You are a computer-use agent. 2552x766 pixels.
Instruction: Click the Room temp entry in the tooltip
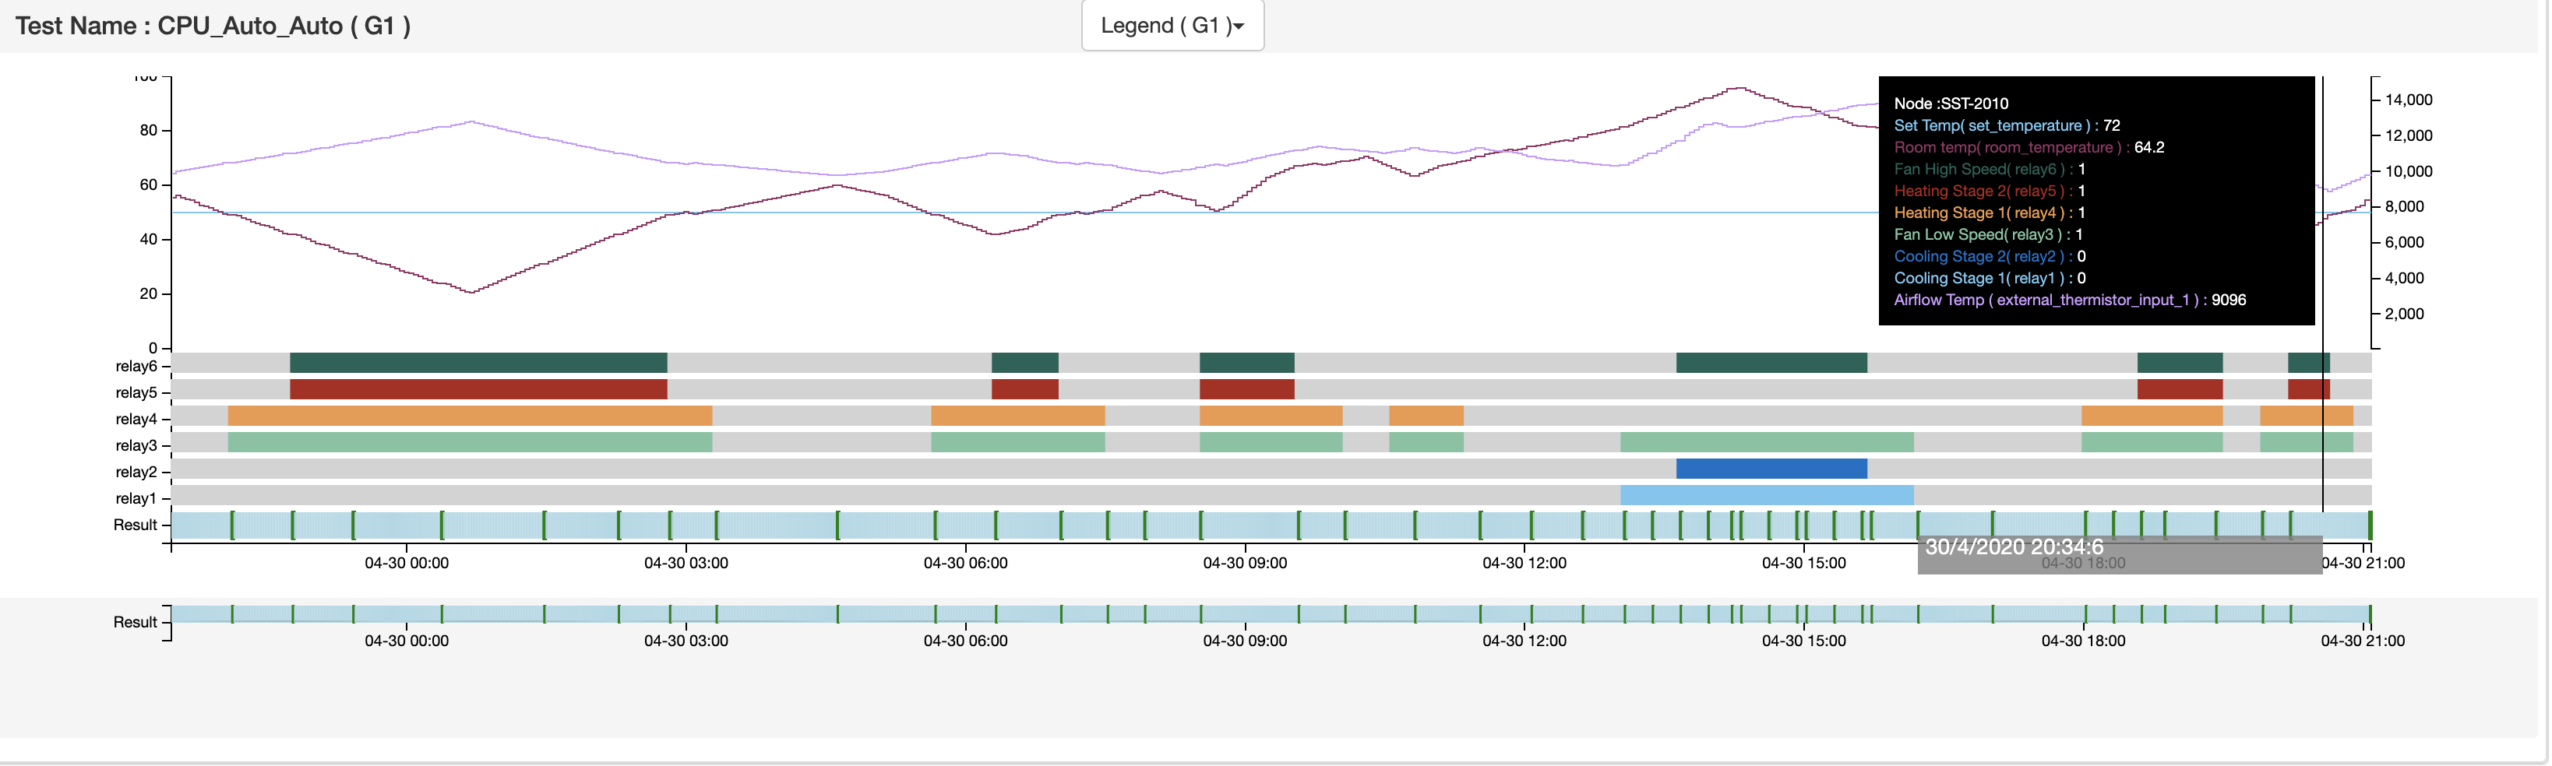click(x=2028, y=147)
